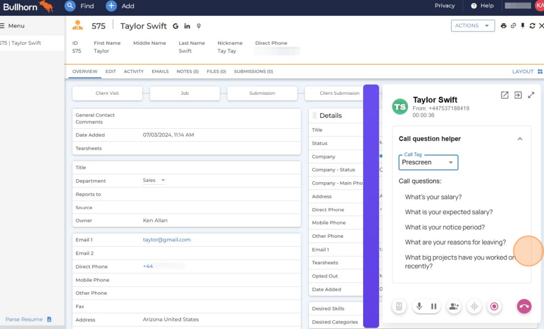Click the map location pin icon
The width and height of the screenshot is (544, 329).
tap(199, 26)
